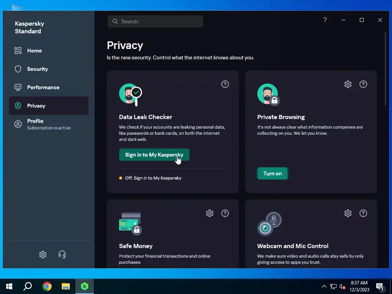Click the Private Browsing title
The height and width of the screenshot is (294, 392).
(x=281, y=117)
